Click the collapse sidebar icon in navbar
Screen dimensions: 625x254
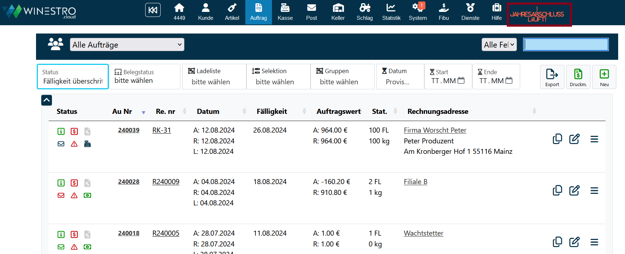[x=153, y=10]
